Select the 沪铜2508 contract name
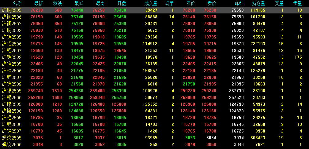The image size is (309, 149). (11, 30)
